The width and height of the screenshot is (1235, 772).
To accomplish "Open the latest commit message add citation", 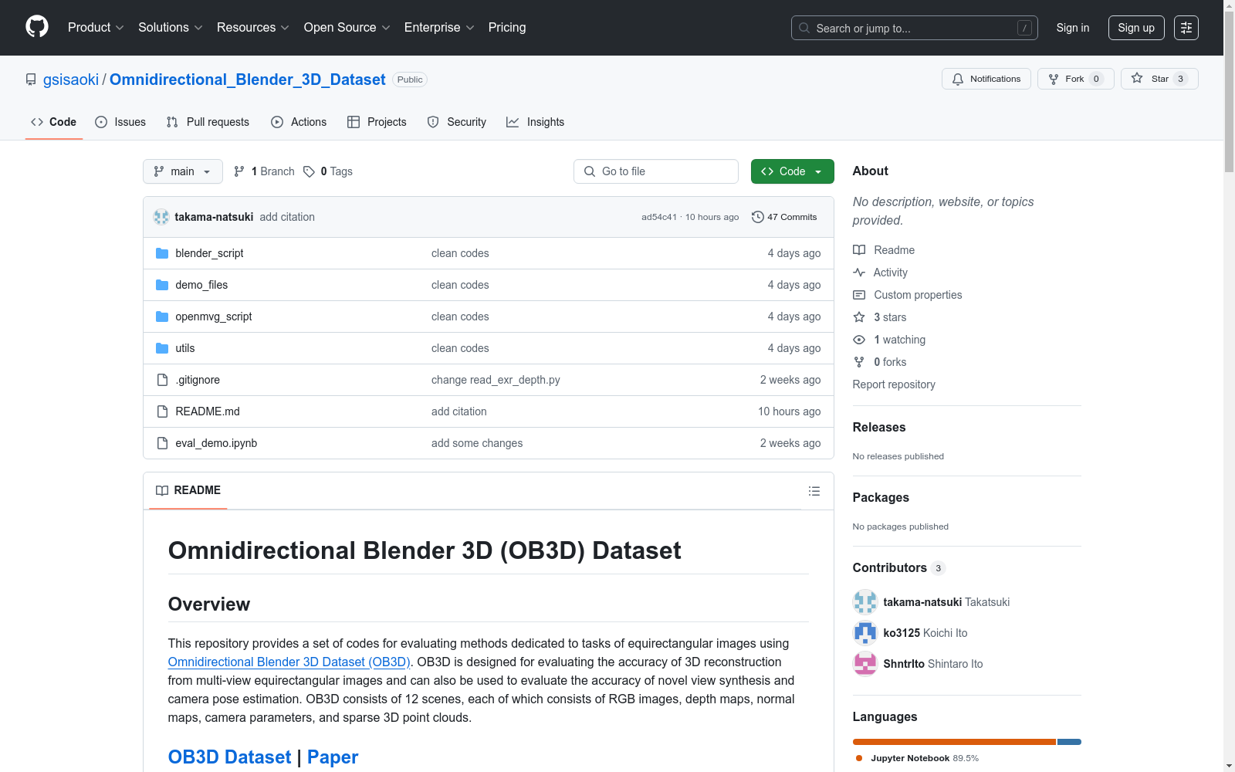I will pos(287,217).
